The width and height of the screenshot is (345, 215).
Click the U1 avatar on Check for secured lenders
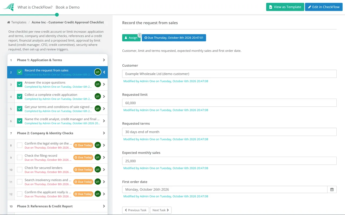tap(98, 170)
